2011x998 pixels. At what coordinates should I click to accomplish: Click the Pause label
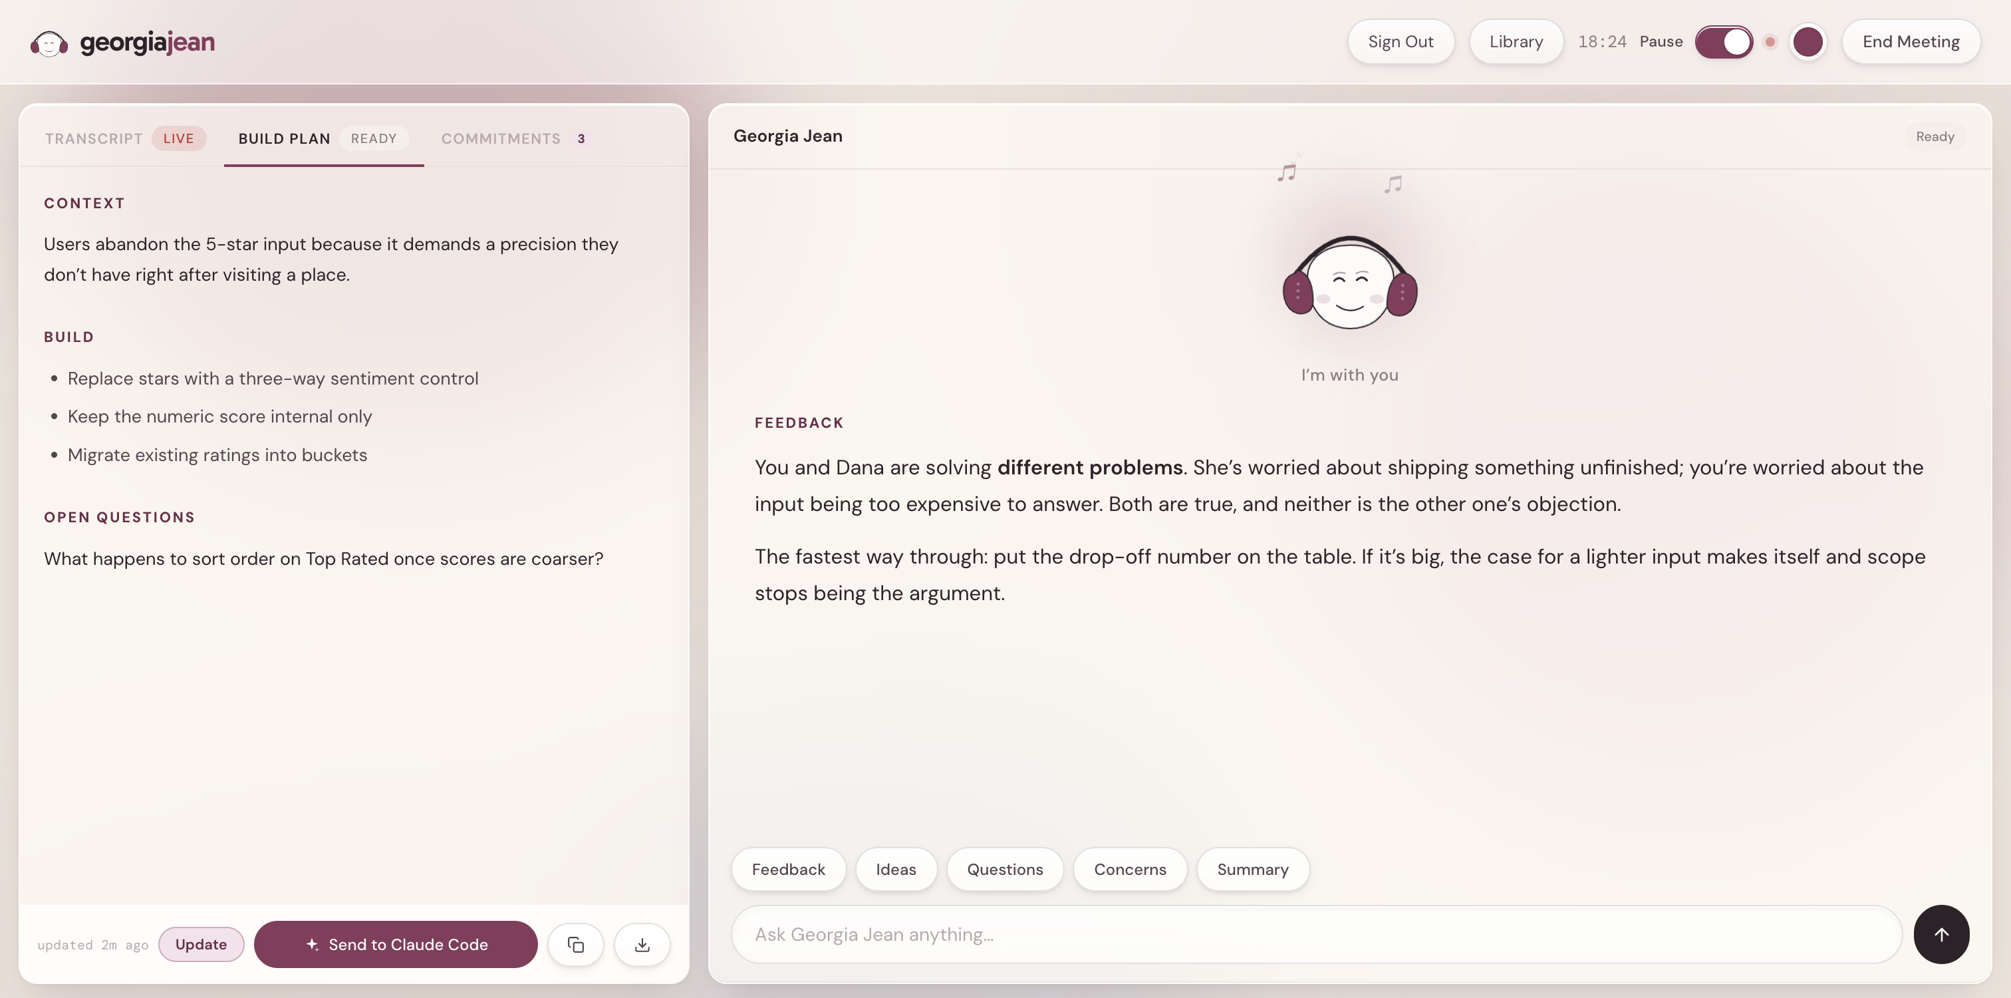[1661, 42]
